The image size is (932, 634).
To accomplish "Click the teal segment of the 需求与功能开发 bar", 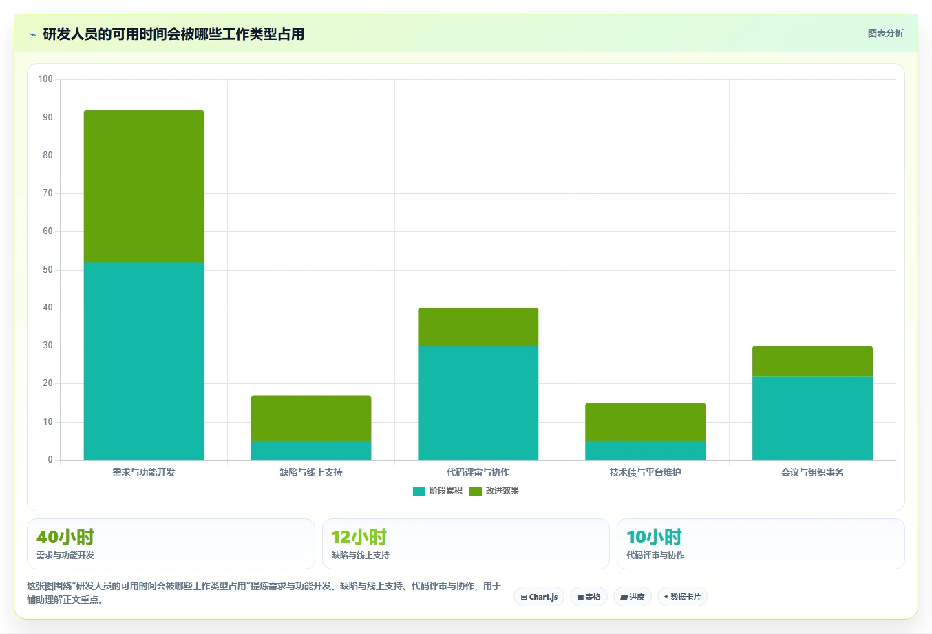I will [x=144, y=361].
